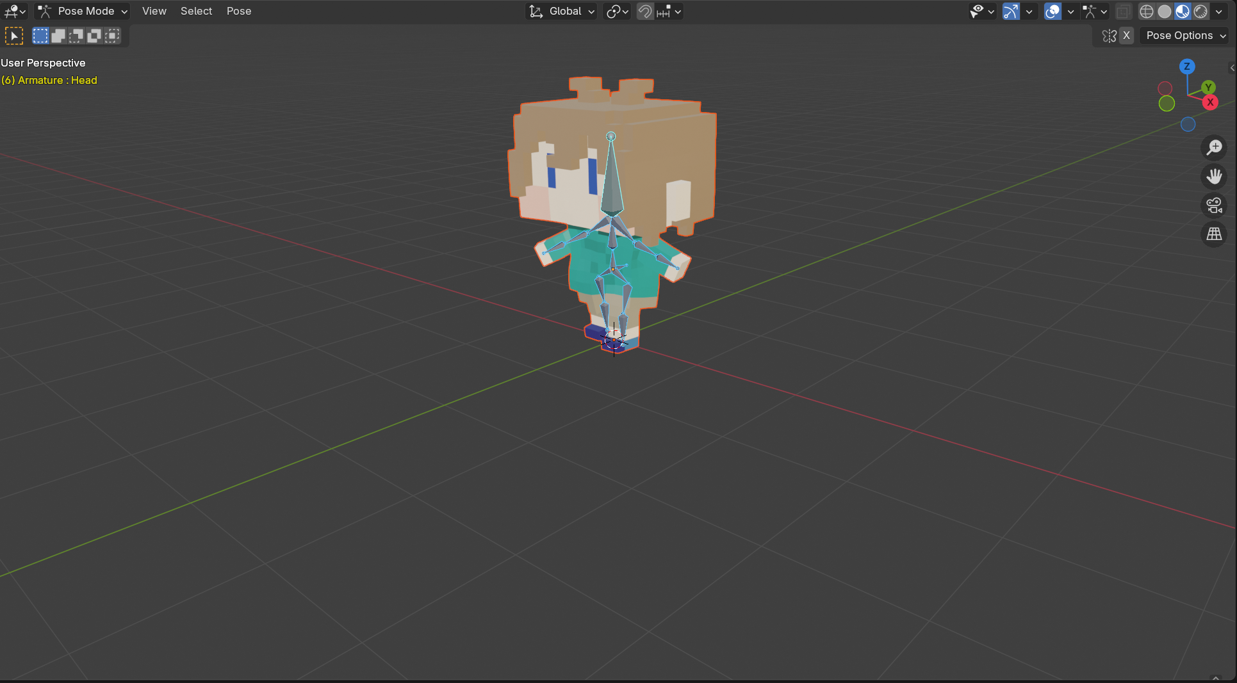Choose the Extend Selection mode
The image size is (1237, 683).
tap(58, 36)
